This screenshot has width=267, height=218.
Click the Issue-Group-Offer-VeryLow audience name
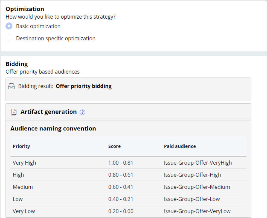click(x=197, y=211)
